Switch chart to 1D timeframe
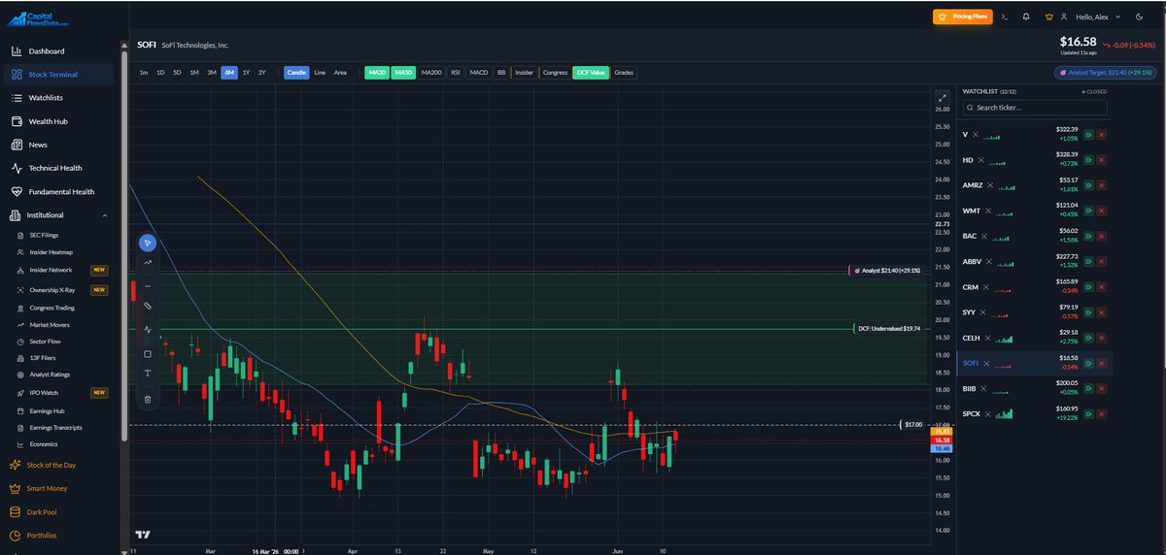 (x=160, y=73)
